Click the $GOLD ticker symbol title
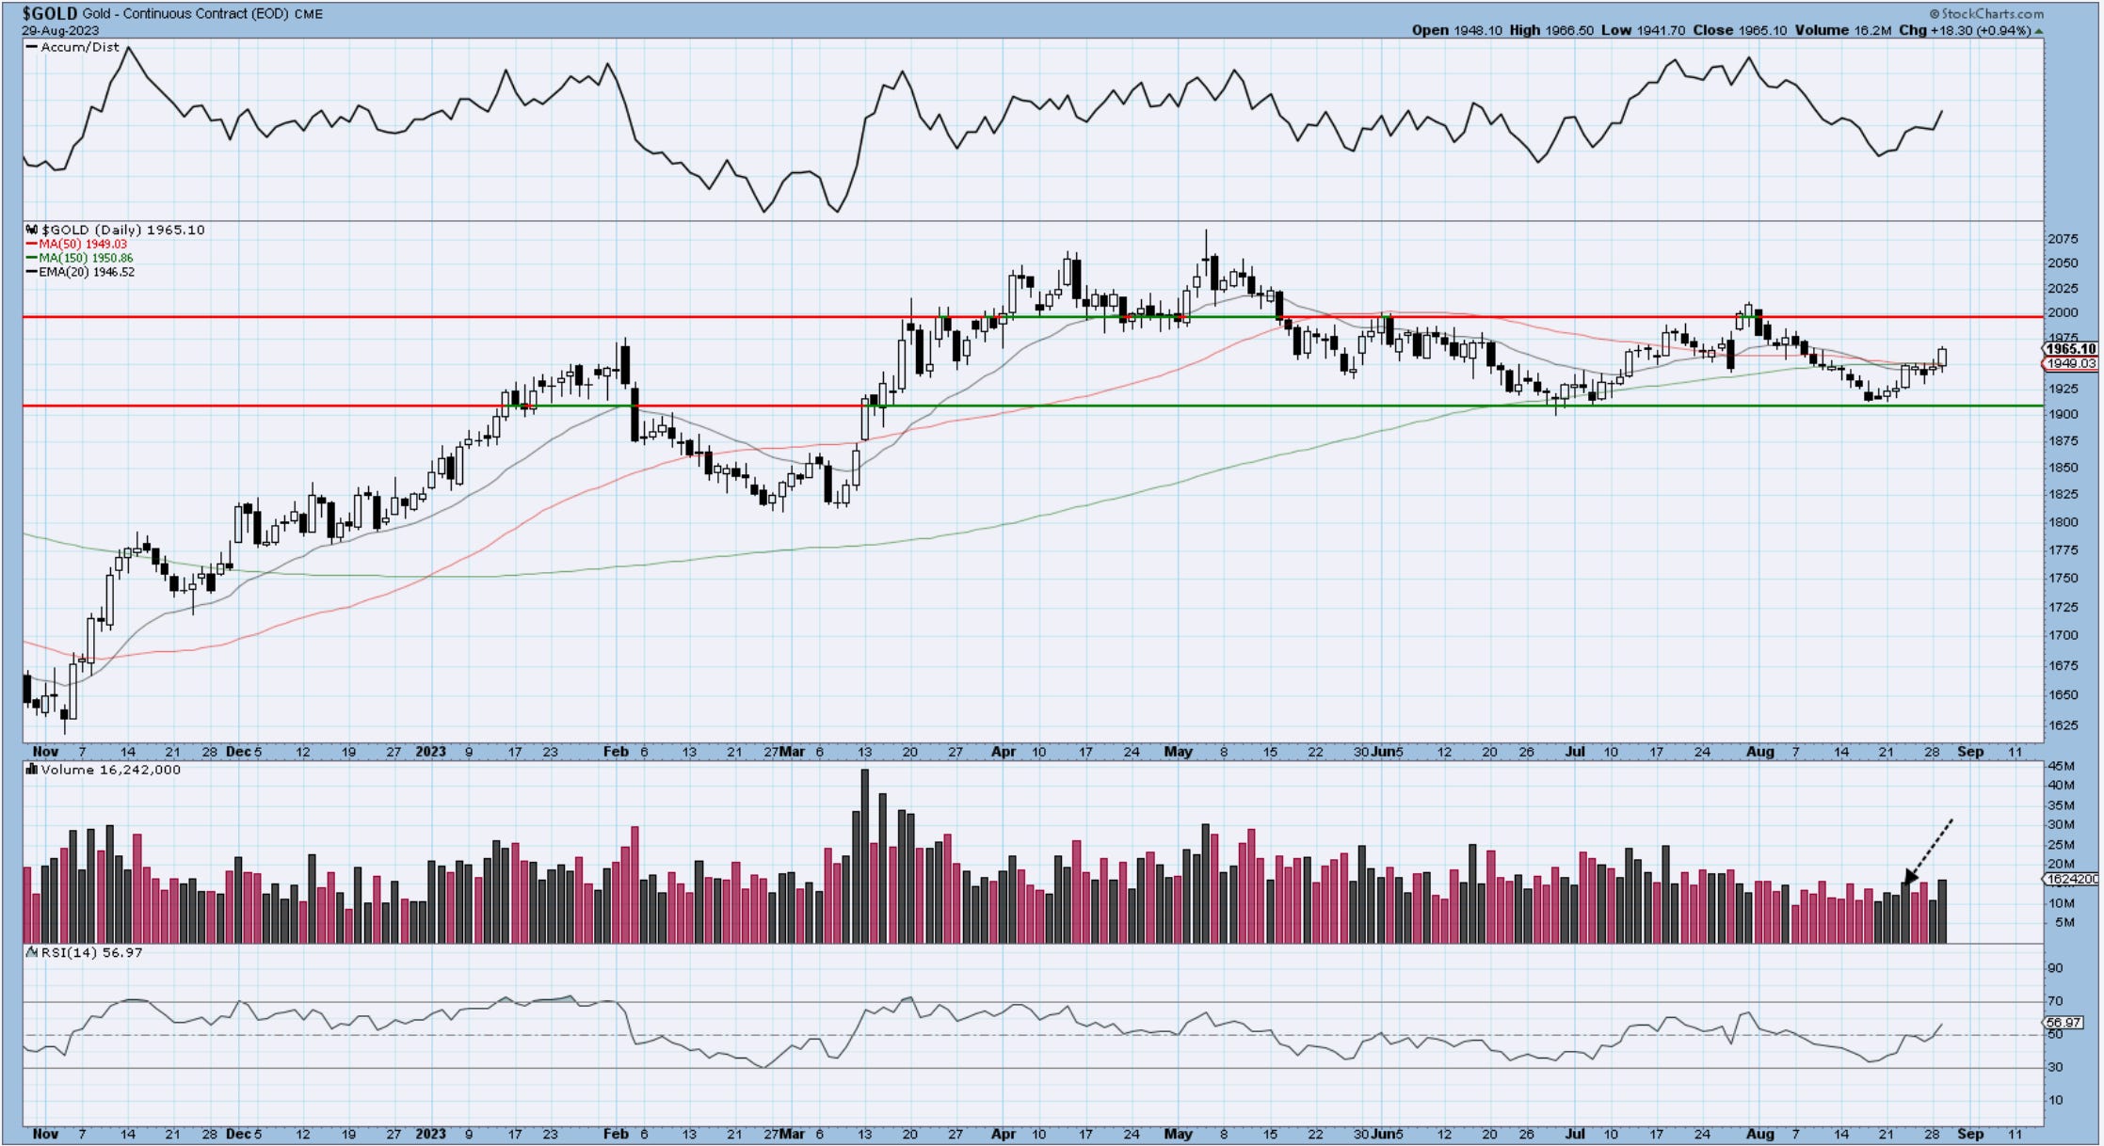The height and width of the screenshot is (1146, 2104). tap(50, 13)
